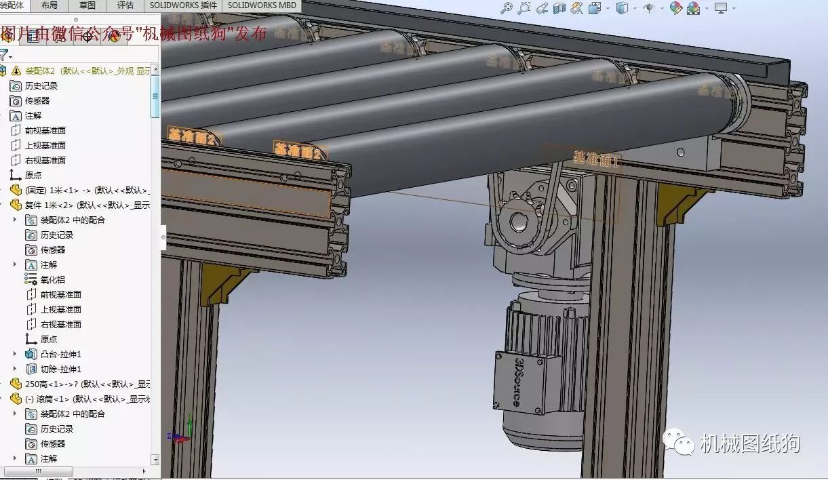Select the 复件 1米<2> component

pos(80,205)
